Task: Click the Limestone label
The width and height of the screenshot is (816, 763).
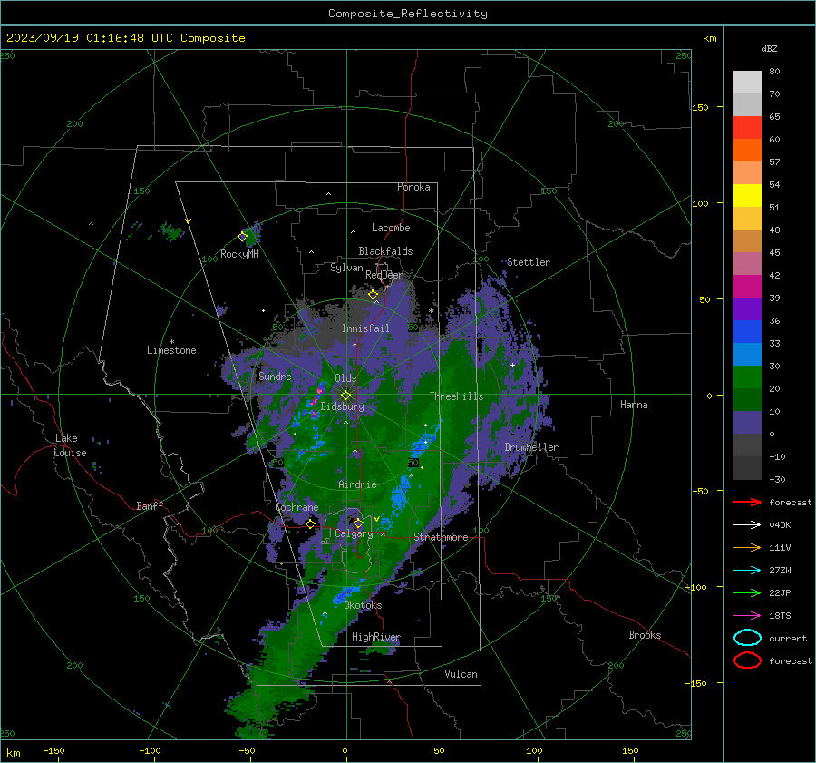Action: (x=171, y=350)
